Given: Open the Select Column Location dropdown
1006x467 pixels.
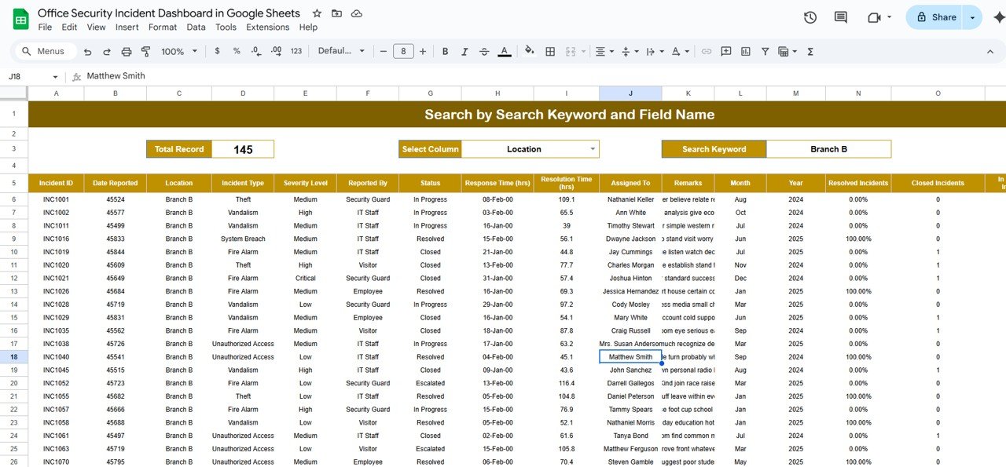Looking at the screenshot, I should click(x=593, y=149).
